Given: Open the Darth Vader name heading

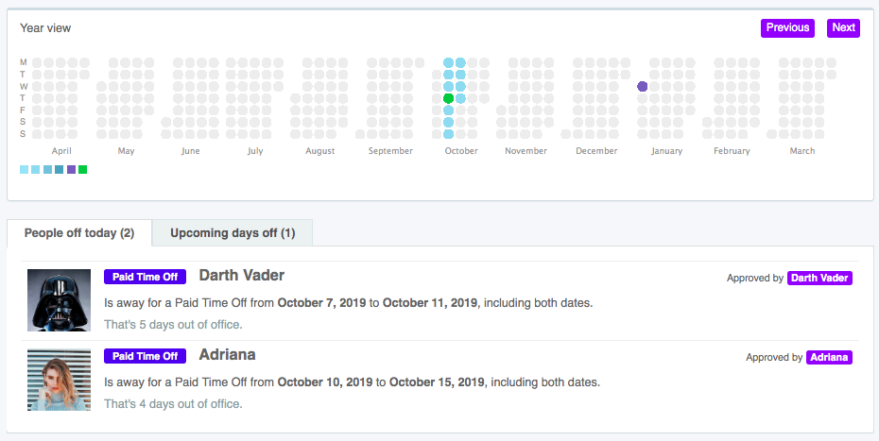Looking at the screenshot, I should coord(242,275).
